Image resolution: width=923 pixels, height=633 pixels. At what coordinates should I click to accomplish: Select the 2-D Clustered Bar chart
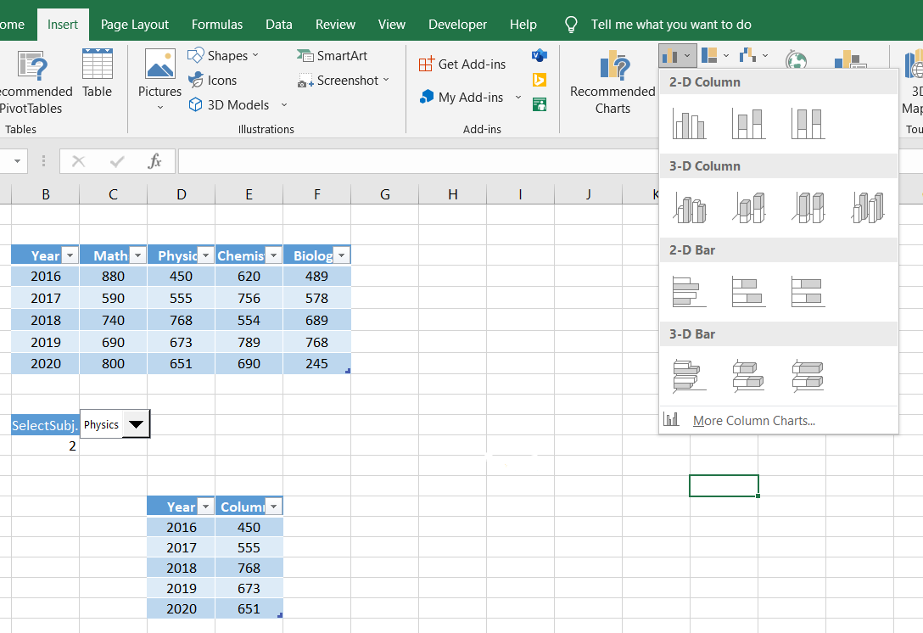[690, 292]
